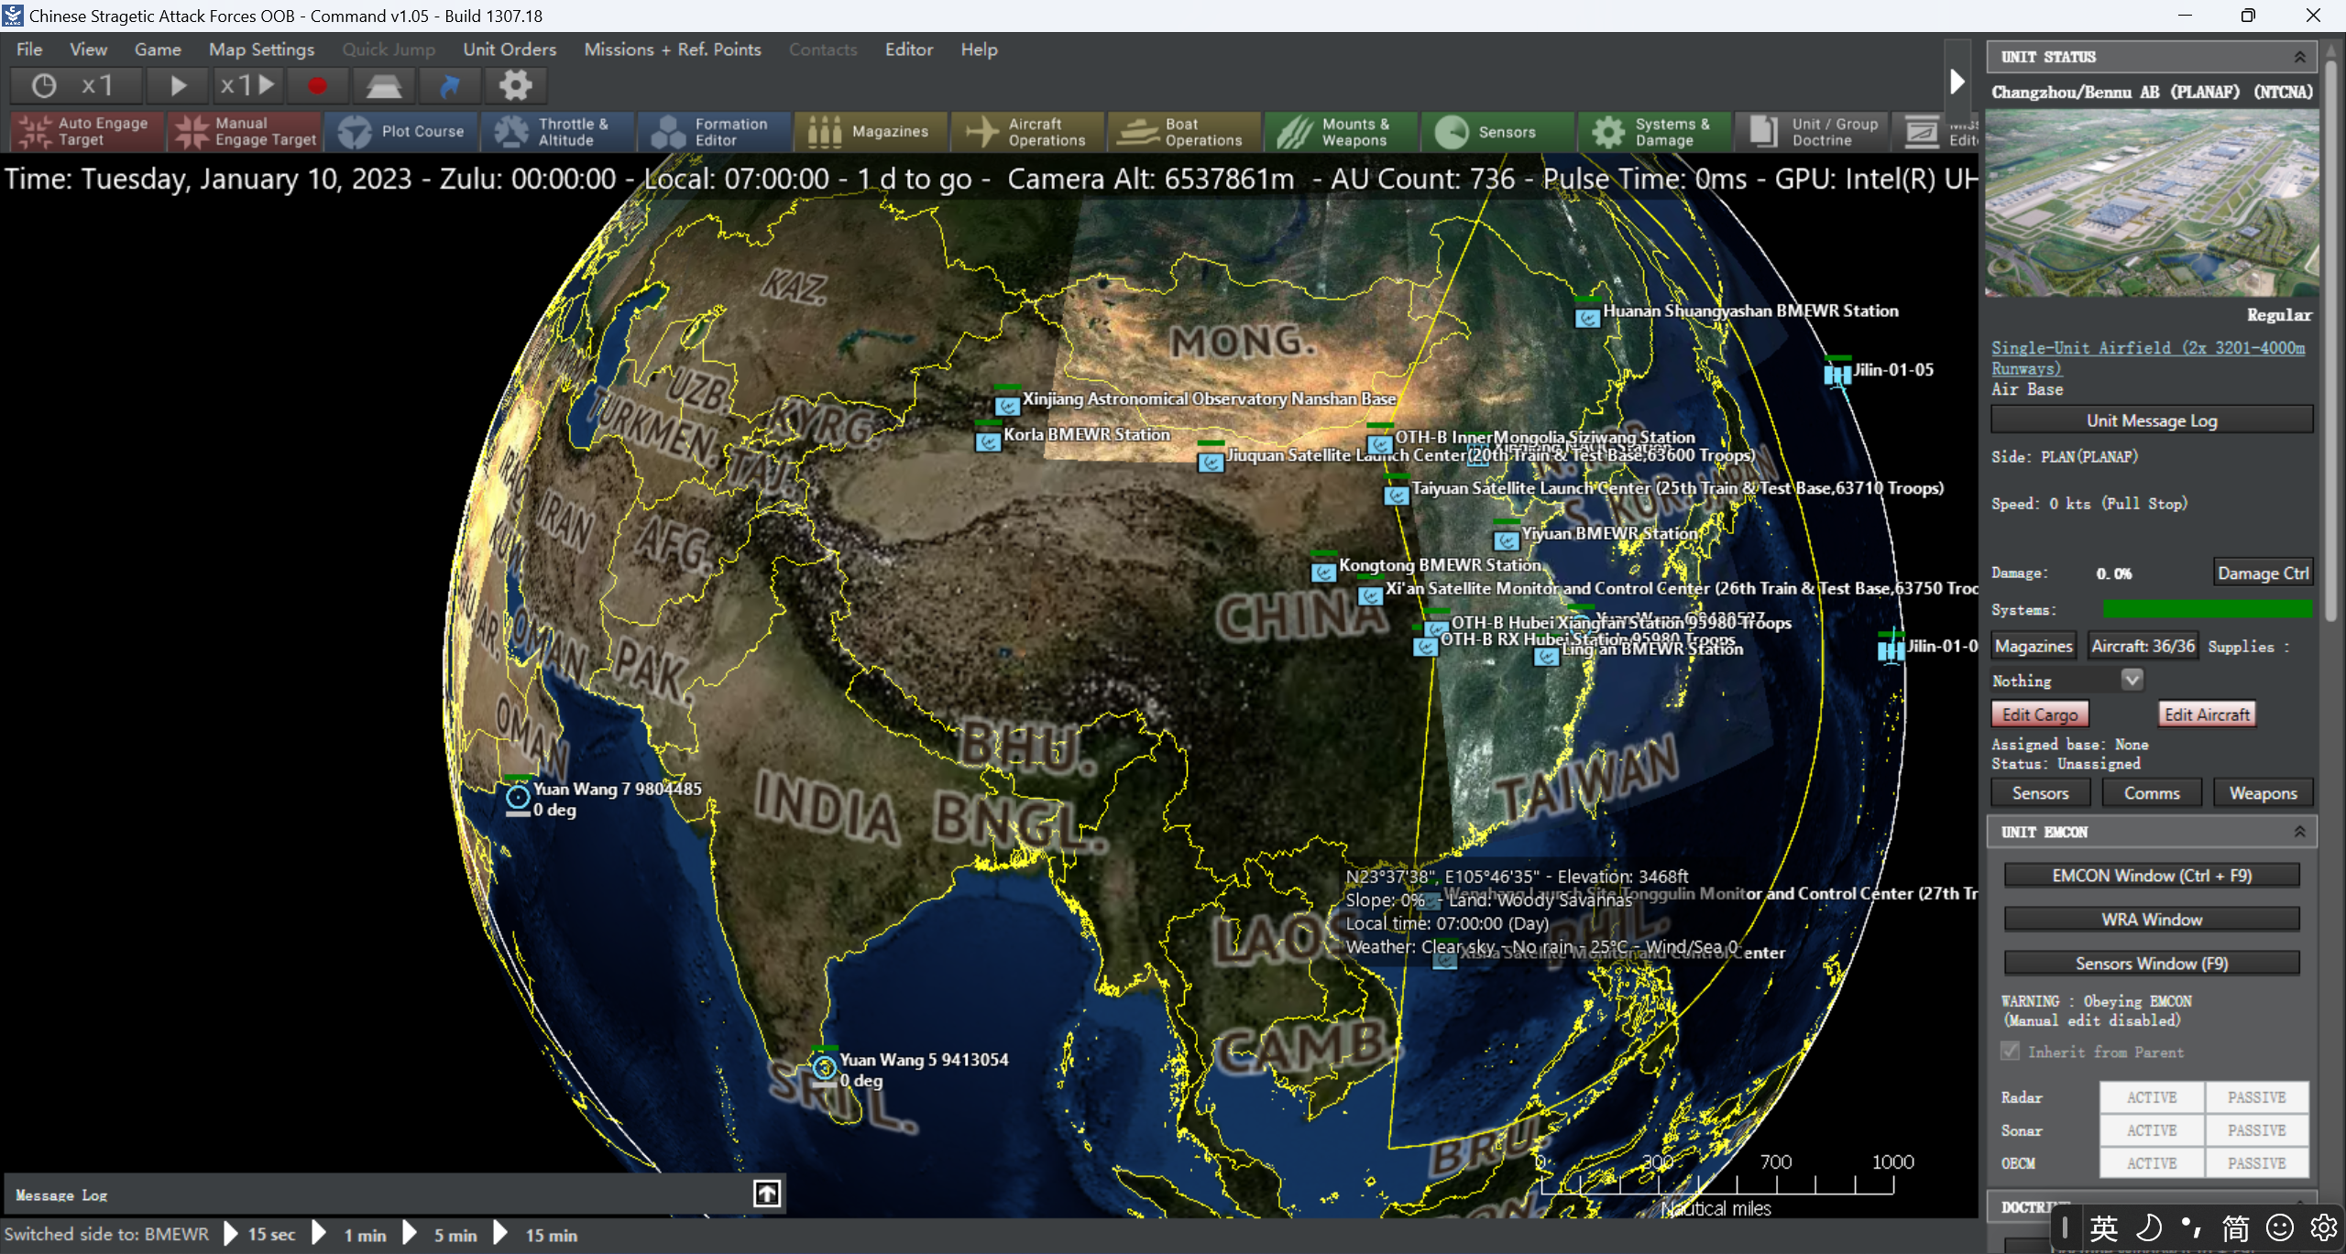Open the Unit Orders menu
Screen dimensions: 2346x1254
click(510, 49)
